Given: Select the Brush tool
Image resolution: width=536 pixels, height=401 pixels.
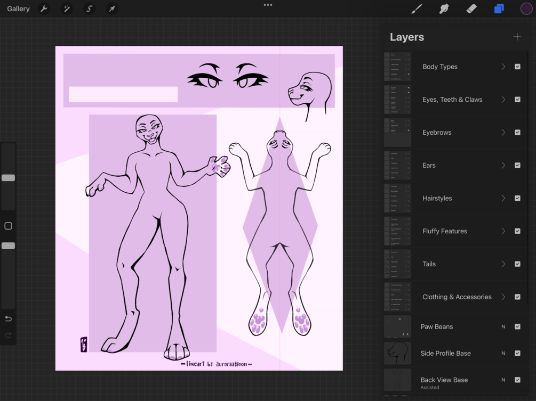Looking at the screenshot, I should [x=417, y=9].
